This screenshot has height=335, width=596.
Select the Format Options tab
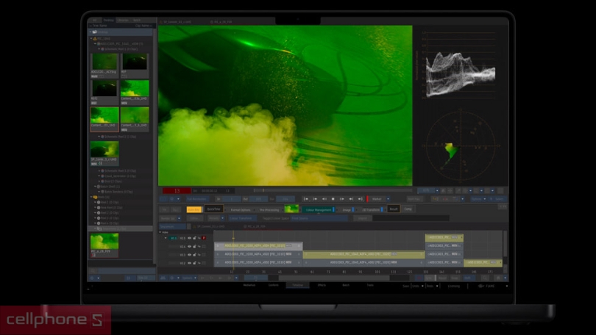click(x=240, y=209)
